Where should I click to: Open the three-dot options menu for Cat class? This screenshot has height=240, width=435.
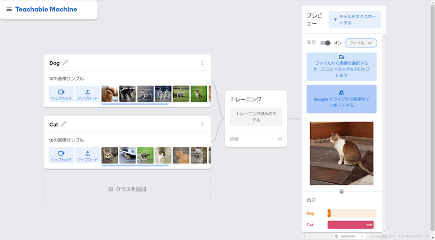pyautogui.click(x=202, y=124)
